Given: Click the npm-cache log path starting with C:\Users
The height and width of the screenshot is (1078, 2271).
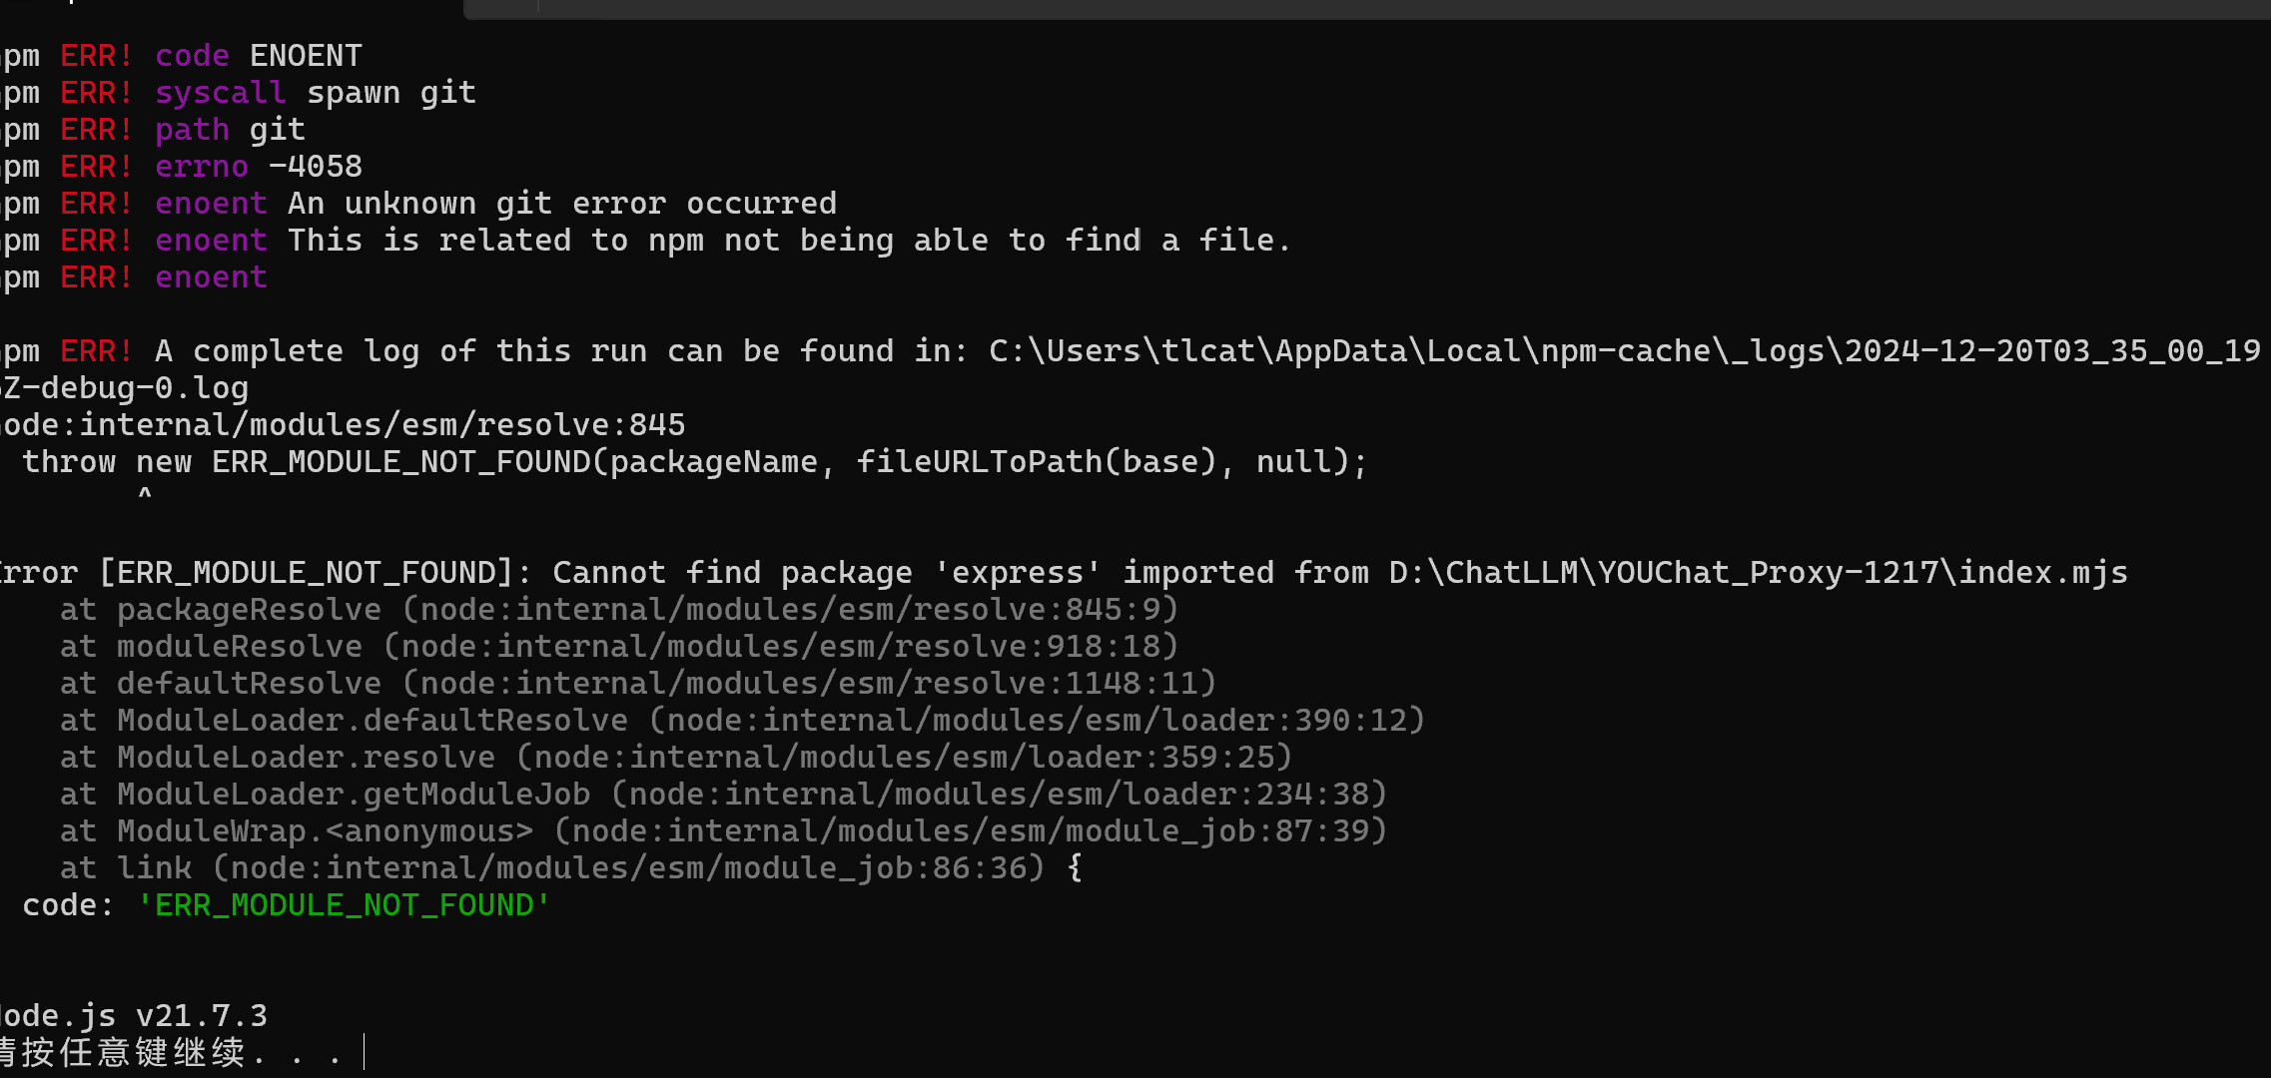Looking at the screenshot, I should click(1624, 351).
